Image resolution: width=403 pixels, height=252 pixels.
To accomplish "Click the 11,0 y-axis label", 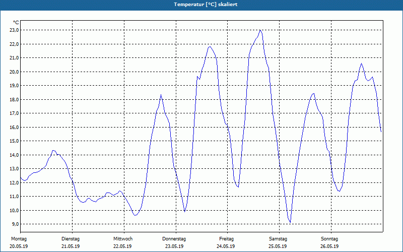I will [x=15, y=197].
